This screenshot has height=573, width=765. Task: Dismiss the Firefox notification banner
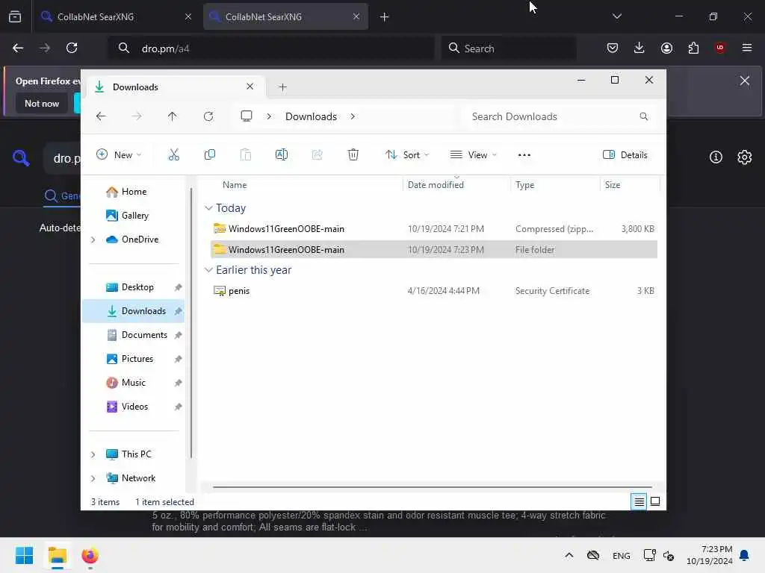tap(745, 81)
